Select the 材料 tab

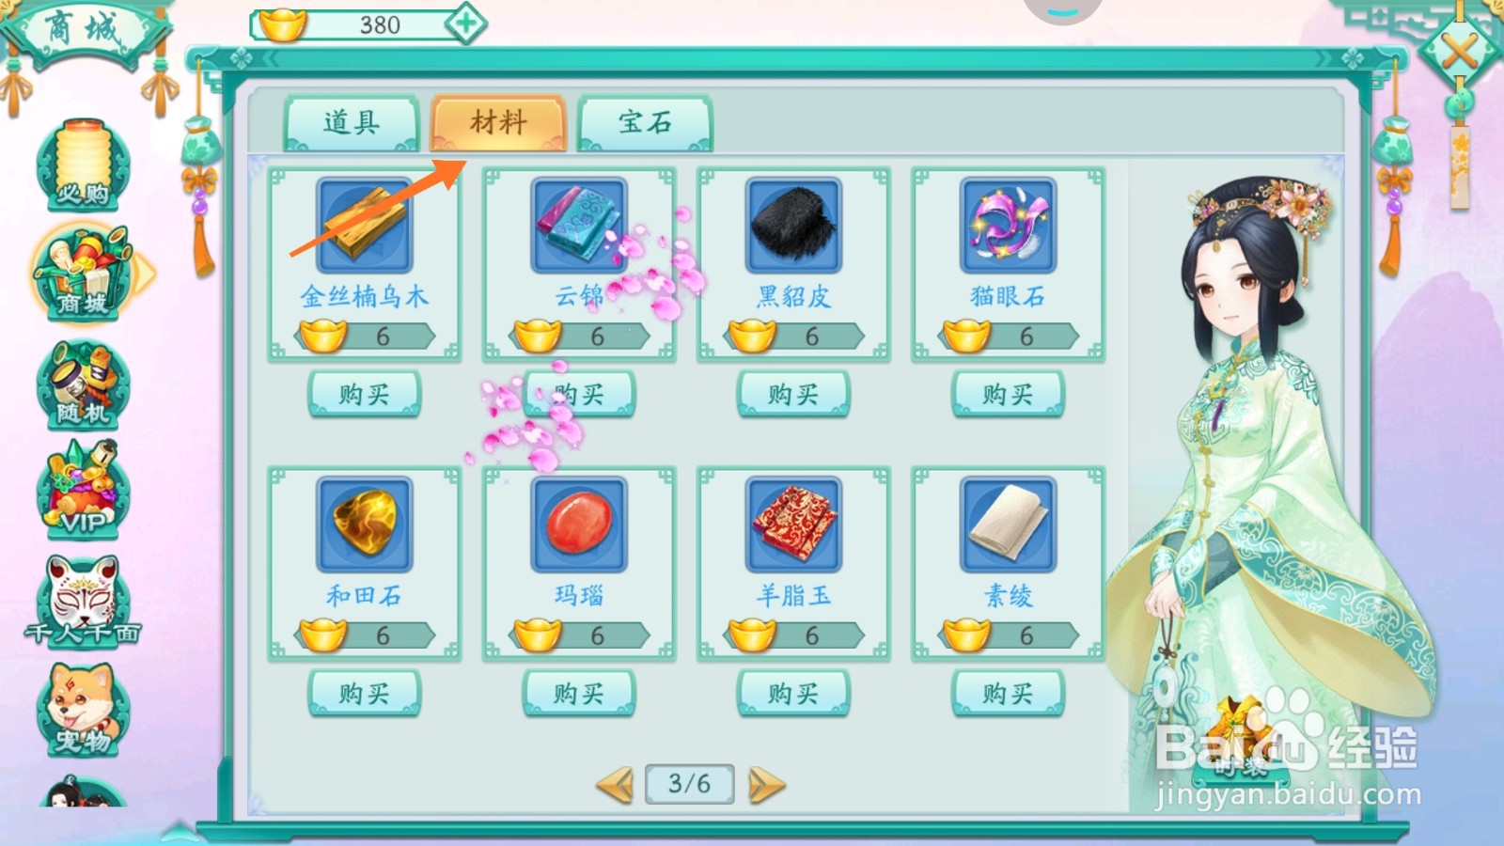tap(498, 123)
